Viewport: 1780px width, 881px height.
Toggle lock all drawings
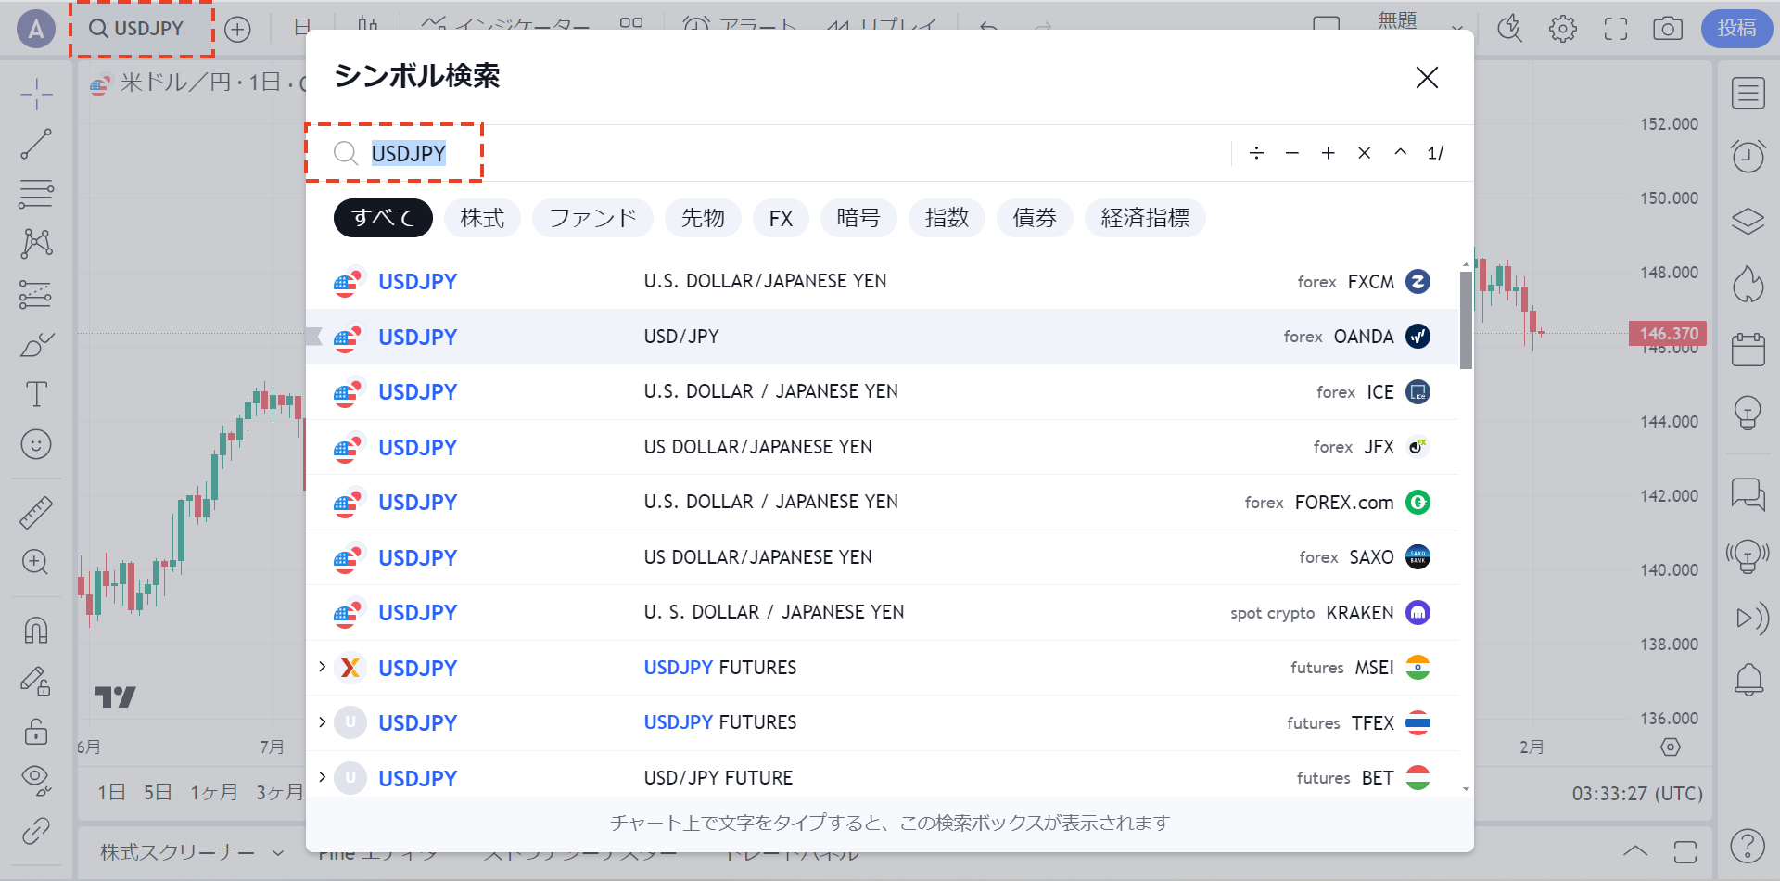tap(36, 731)
